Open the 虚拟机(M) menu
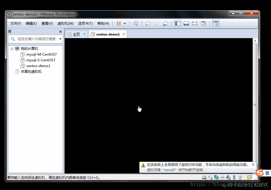Image resolution: width=271 pixels, height=190 pixels. coord(65,23)
